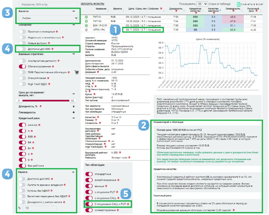Expand the ПКТ 01 row with green plus
This screenshot has height=215, width=269.
(87, 17)
